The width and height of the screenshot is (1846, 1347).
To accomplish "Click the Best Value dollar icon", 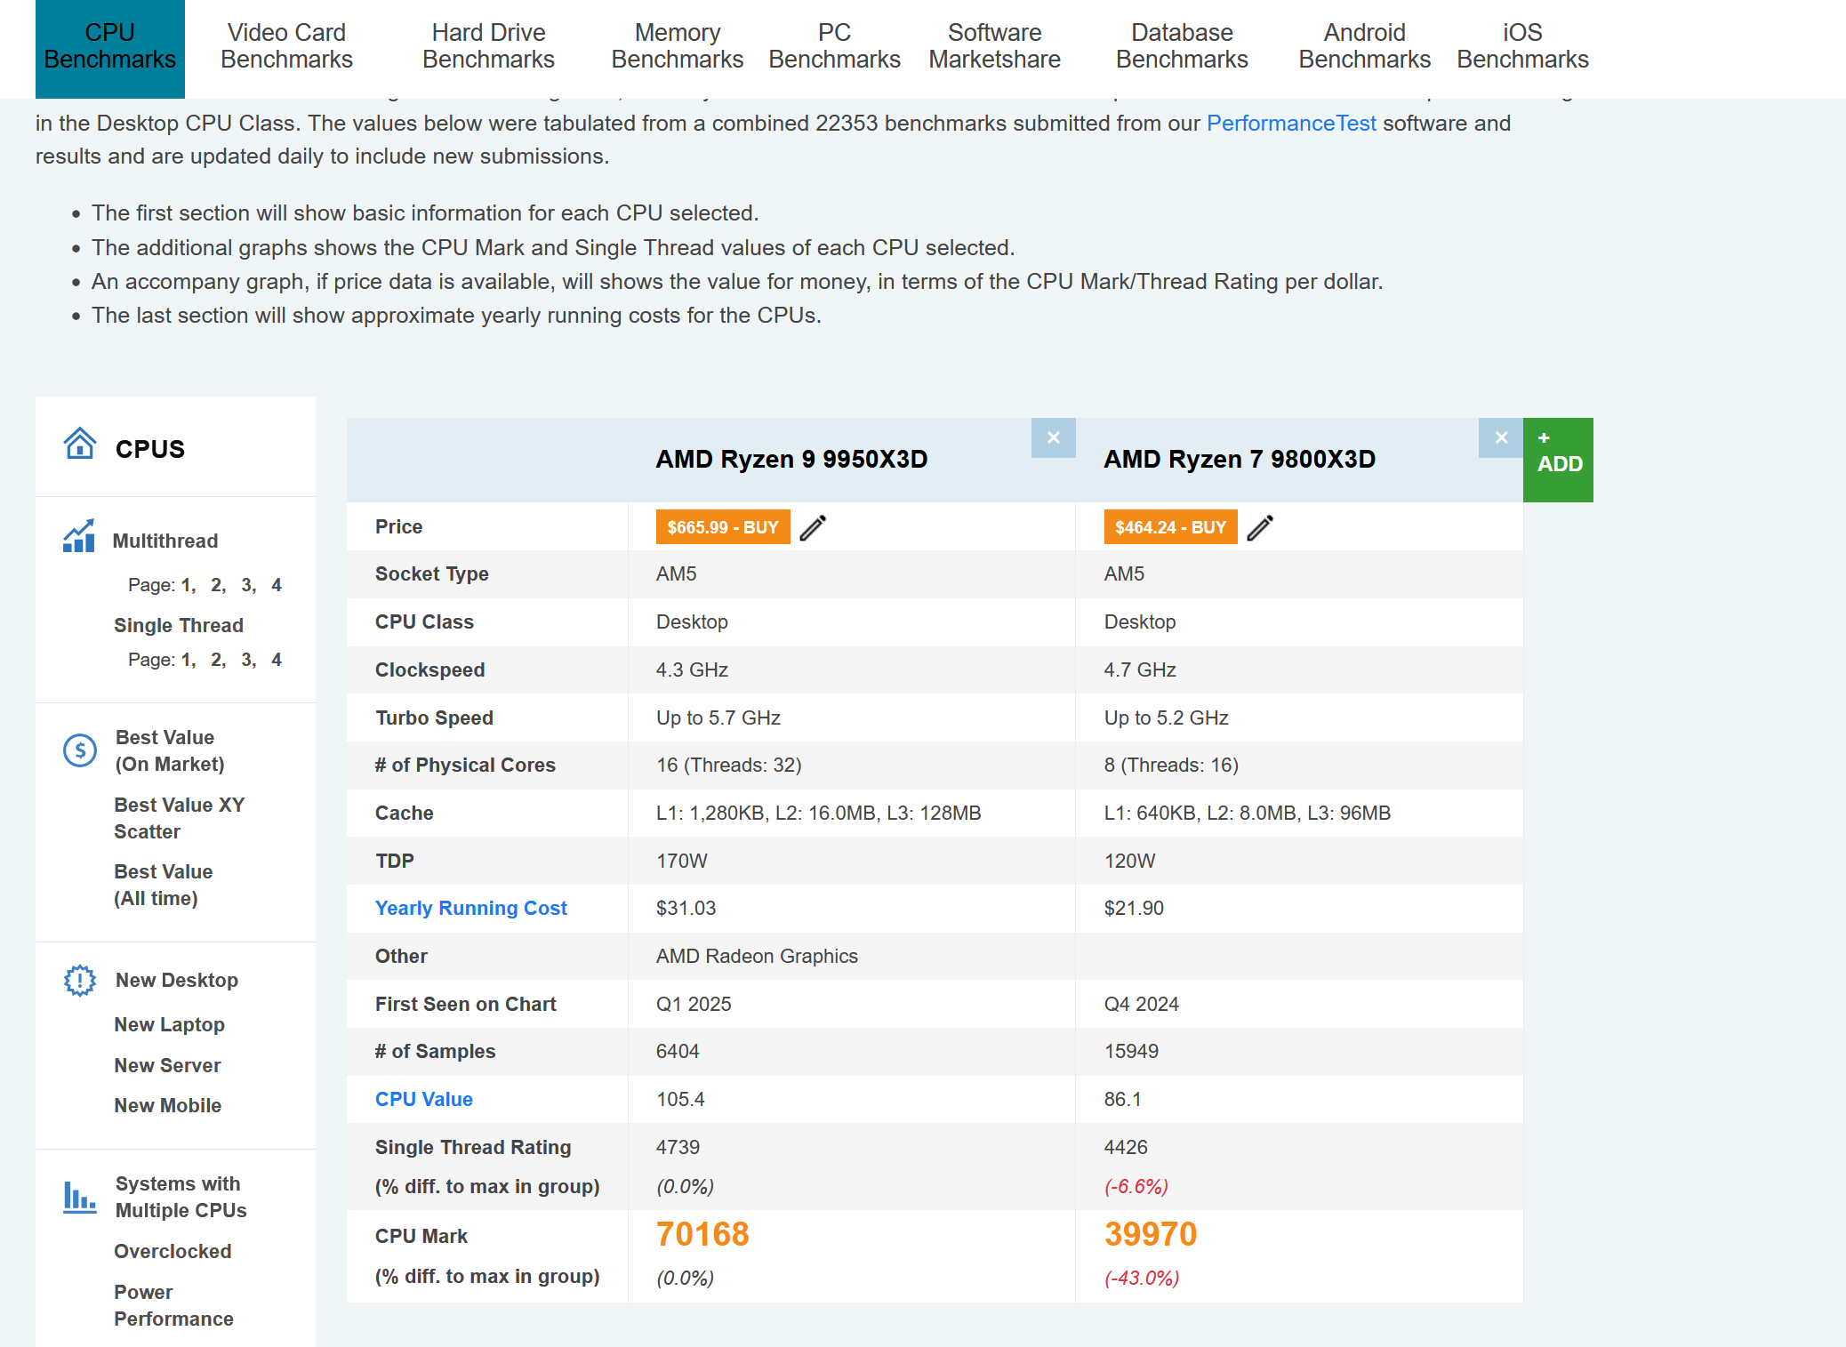I will tap(80, 750).
